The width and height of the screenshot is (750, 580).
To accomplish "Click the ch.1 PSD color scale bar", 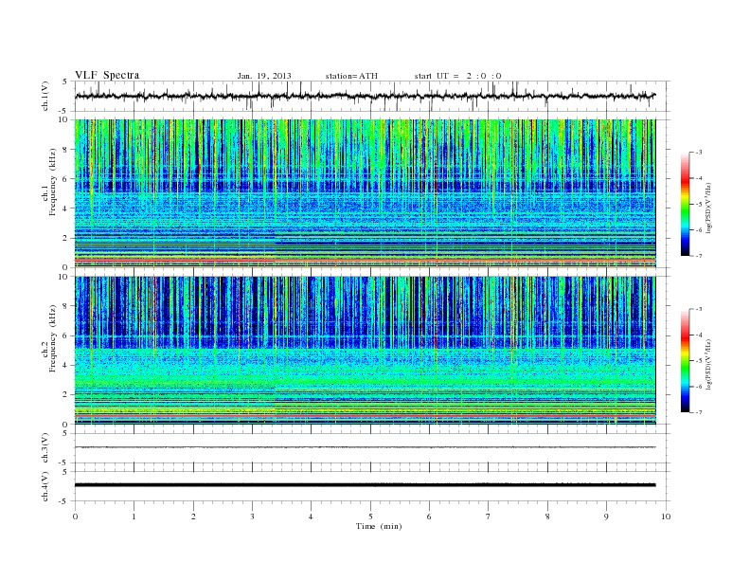I will (685, 204).
